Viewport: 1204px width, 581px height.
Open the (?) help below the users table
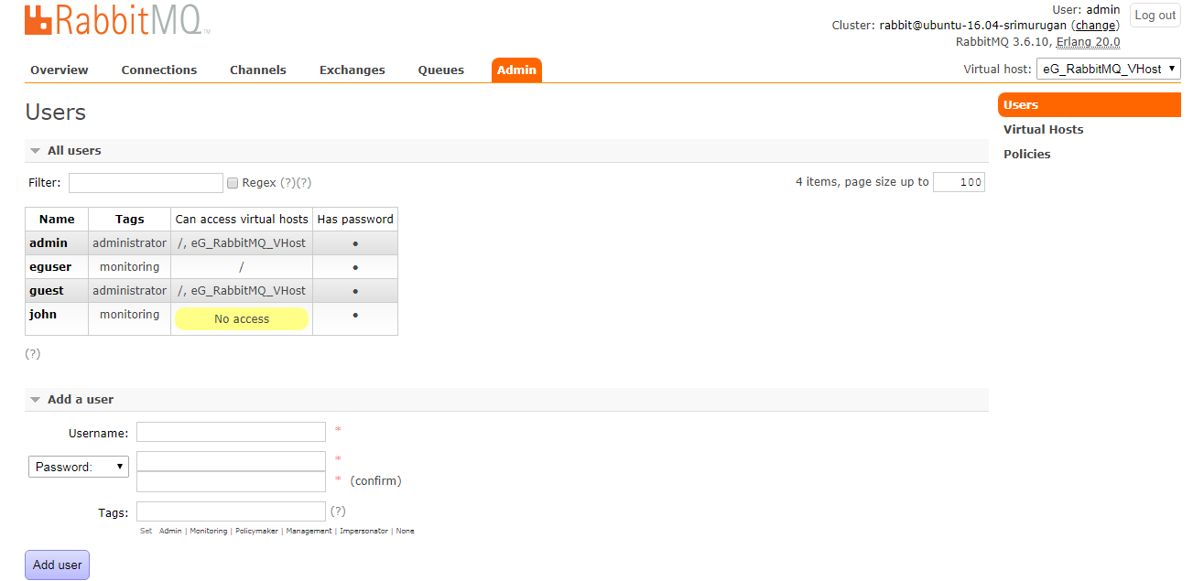tap(33, 353)
